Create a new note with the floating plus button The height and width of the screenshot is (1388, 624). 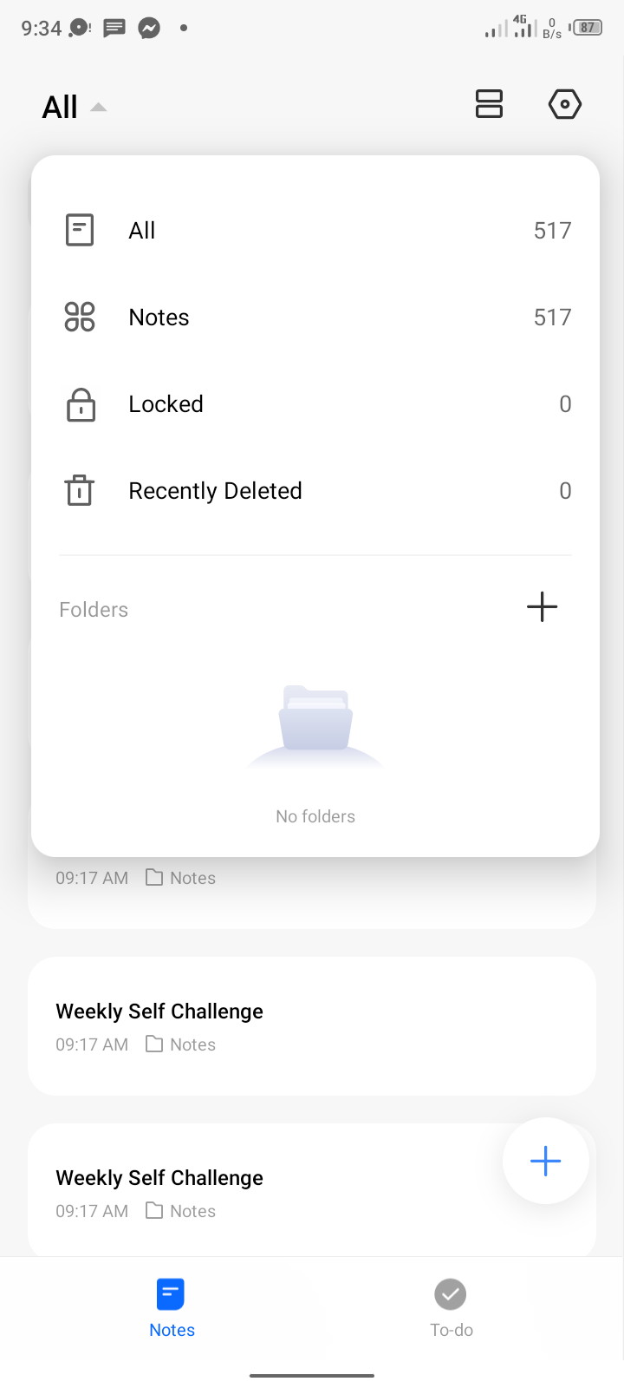point(546,1161)
